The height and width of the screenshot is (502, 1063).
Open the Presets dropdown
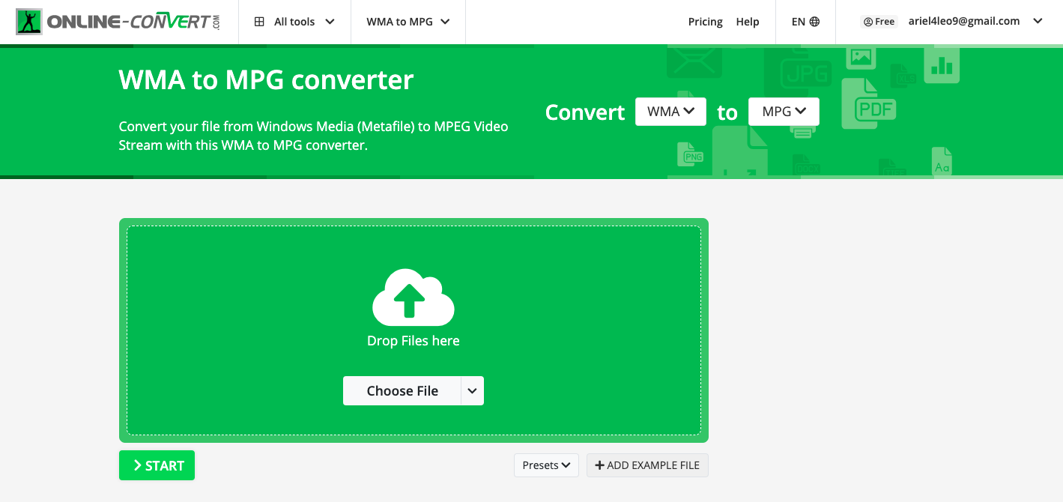546,465
